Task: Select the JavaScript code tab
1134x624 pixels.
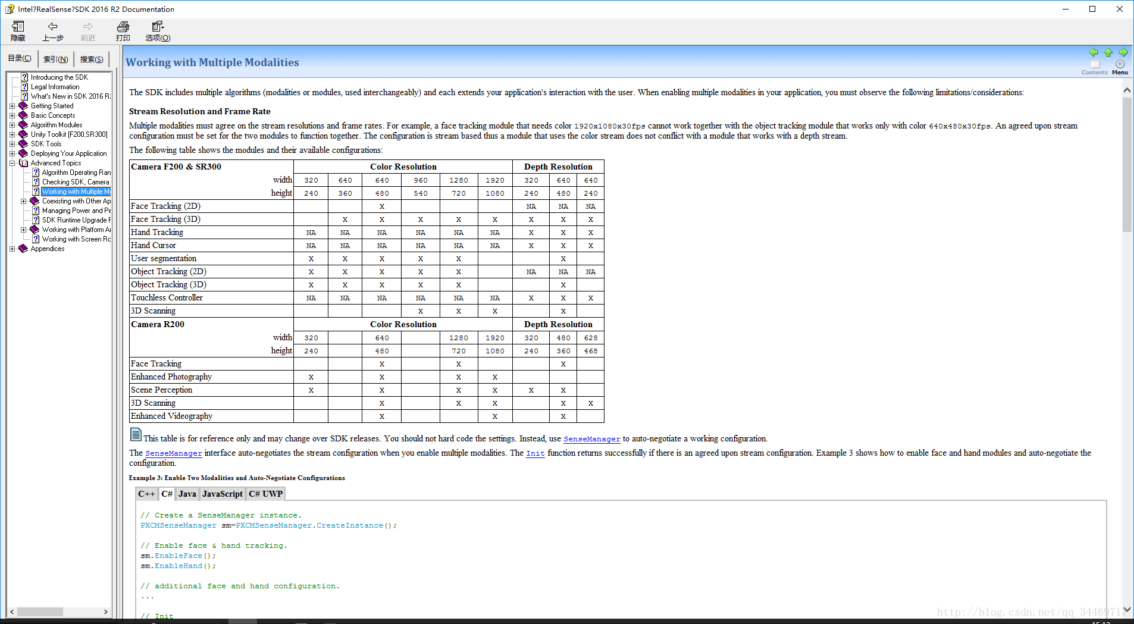Action: [223, 494]
